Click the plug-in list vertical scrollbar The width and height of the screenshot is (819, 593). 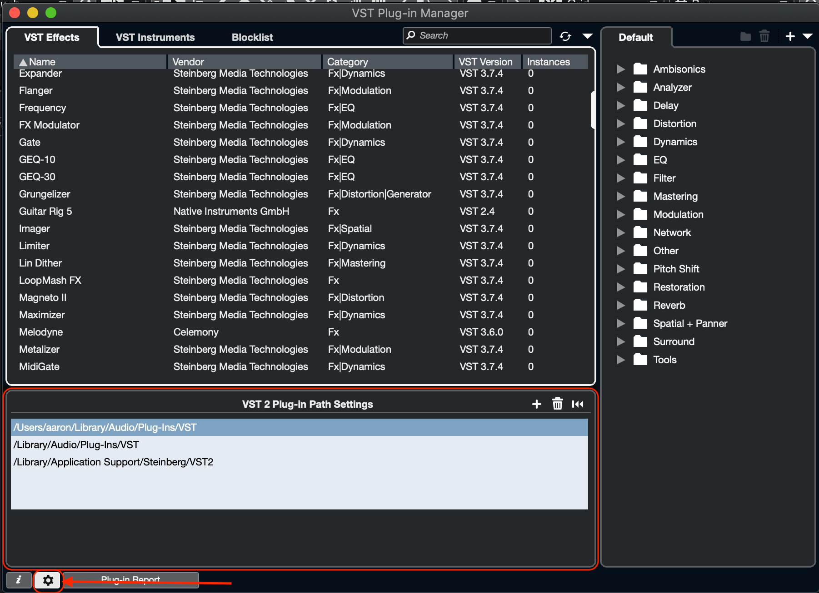click(593, 110)
